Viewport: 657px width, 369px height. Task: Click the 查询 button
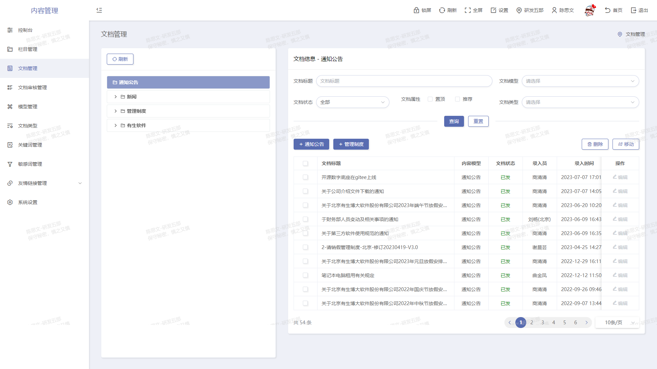coord(454,121)
